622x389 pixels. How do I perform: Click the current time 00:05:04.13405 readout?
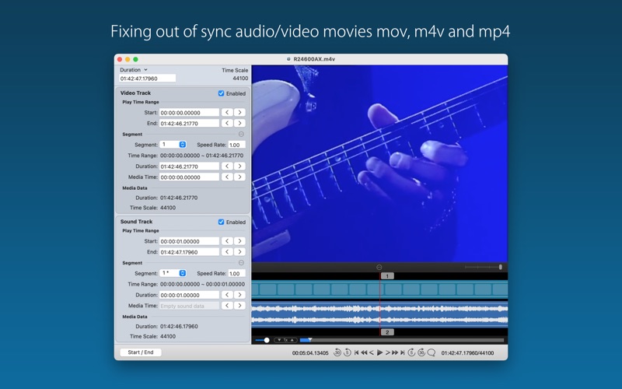pos(310,352)
